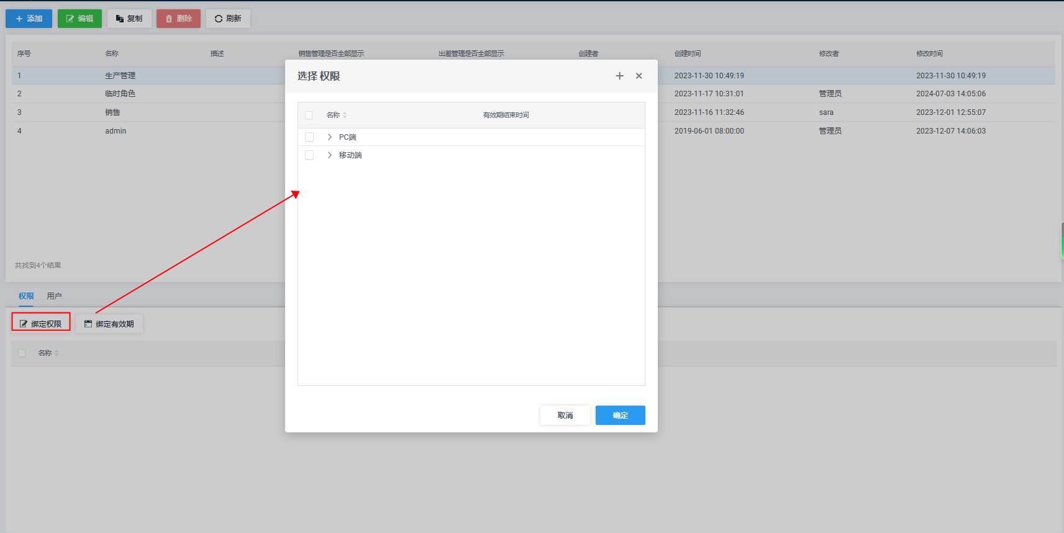This screenshot has height=533, width=1064.
Task: Open 绑定有效期 calendar button
Action: 109,324
